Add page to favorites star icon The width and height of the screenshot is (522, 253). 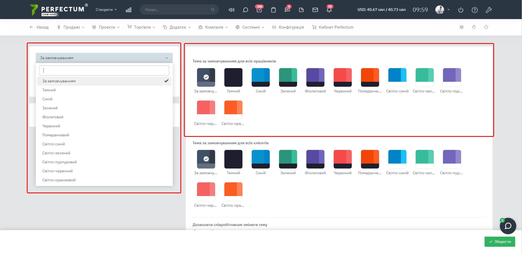[486, 27]
